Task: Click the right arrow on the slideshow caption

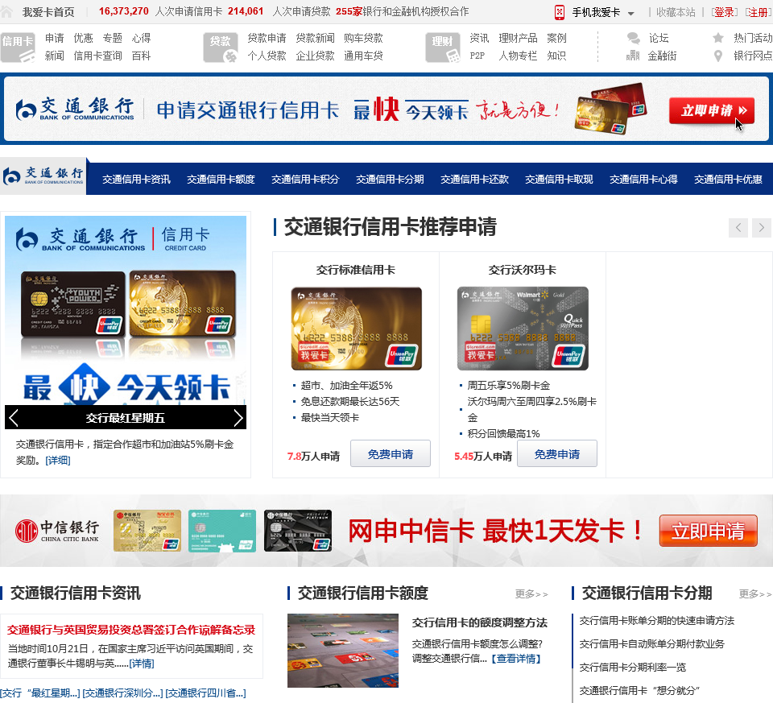Action: [x=238, y=418]
